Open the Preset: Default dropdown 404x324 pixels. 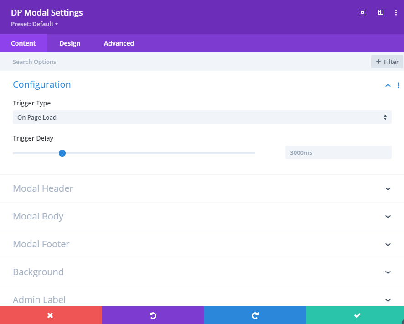[x=34, y=24]
